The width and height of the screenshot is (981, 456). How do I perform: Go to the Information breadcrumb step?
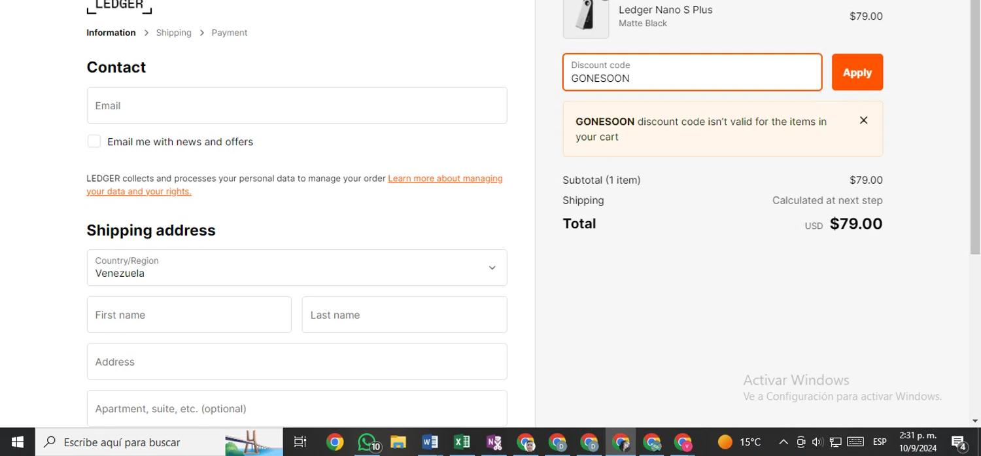point(111,33)
